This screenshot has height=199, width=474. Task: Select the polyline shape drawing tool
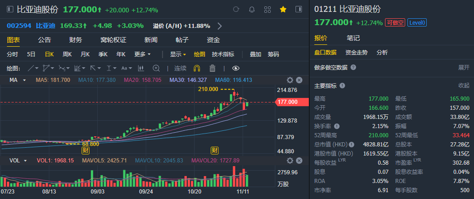46,69
